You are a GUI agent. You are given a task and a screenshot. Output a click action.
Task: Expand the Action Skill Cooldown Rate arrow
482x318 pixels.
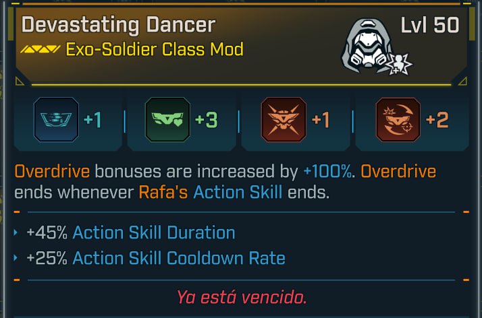[x=16, y=258]
